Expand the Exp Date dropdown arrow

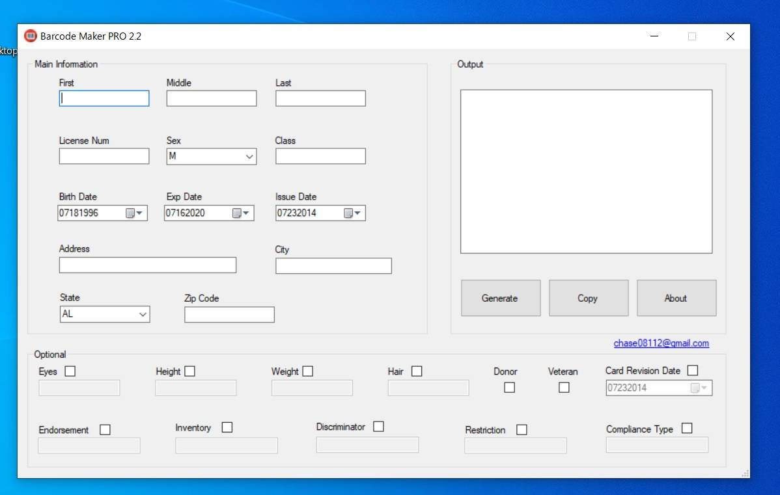(247, 213)
